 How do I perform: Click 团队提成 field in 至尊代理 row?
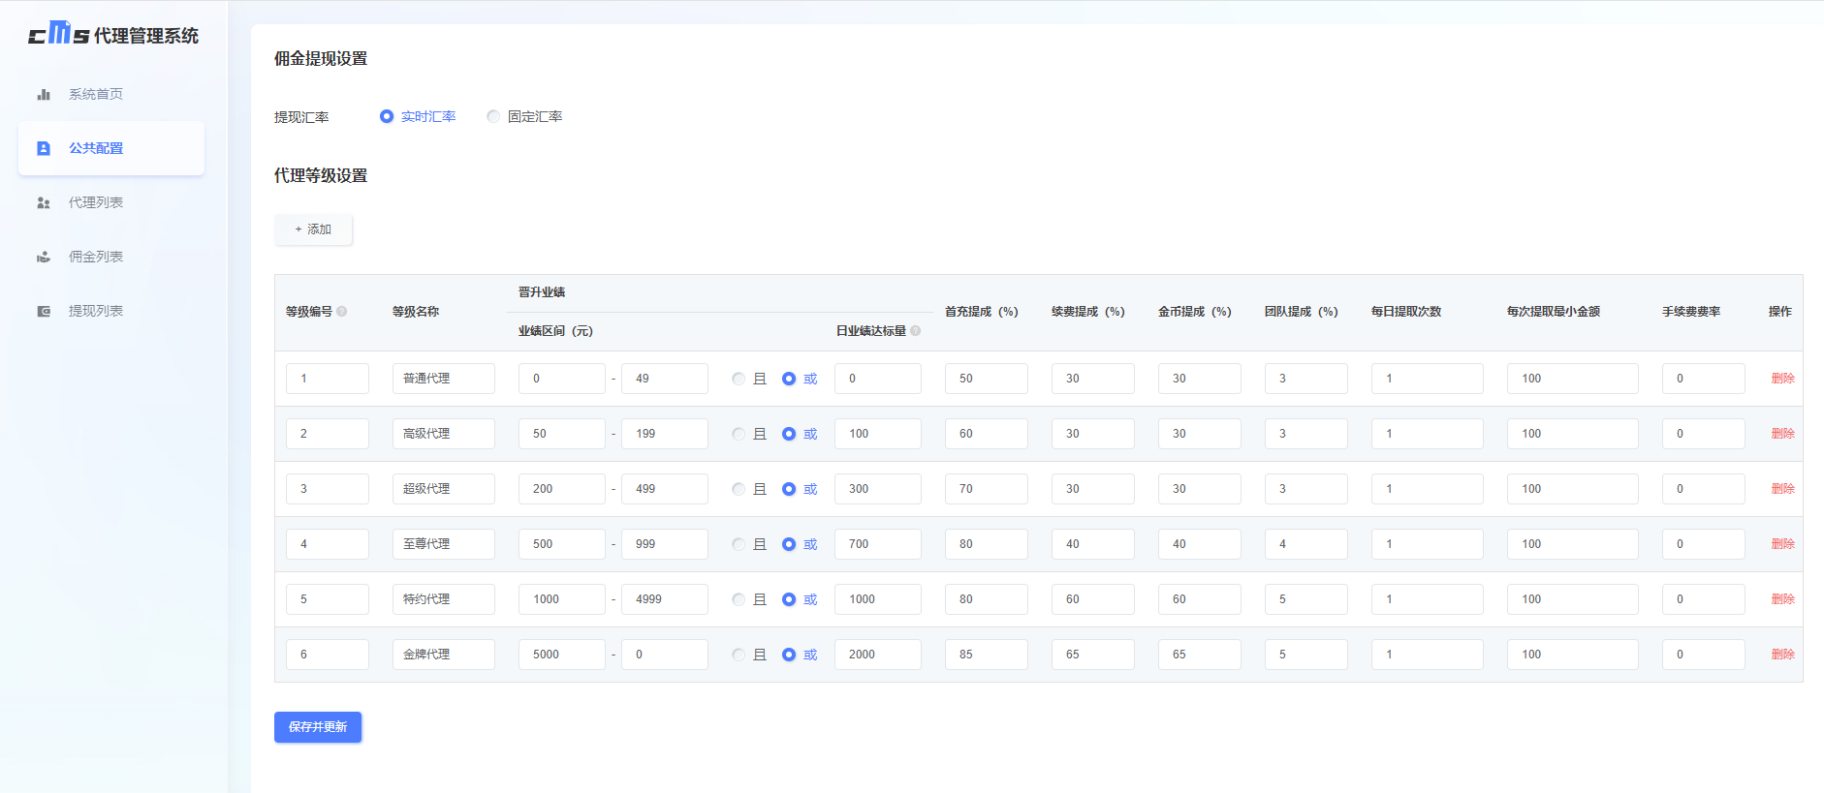pos(1306,544)
